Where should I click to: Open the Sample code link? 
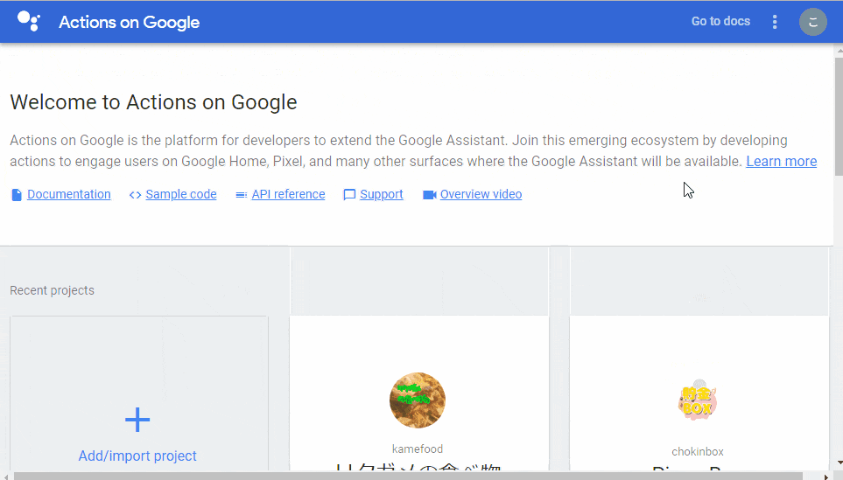[x=181, y=194]
